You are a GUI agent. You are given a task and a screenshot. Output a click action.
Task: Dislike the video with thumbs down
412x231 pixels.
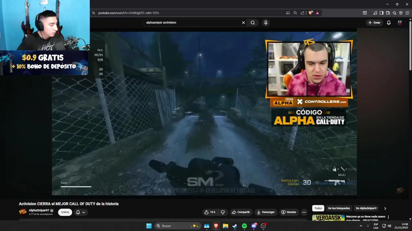click(223, 212)
